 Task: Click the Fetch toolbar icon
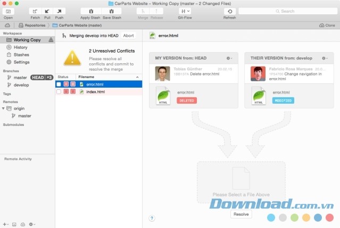click(35, 11)
